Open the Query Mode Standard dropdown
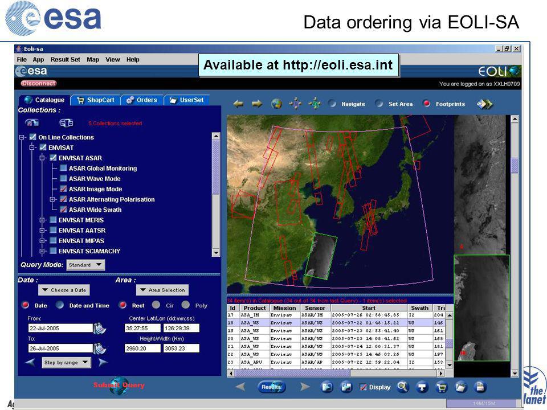The image size is (547, 410). pyautogui.click(x=85, y=265)
